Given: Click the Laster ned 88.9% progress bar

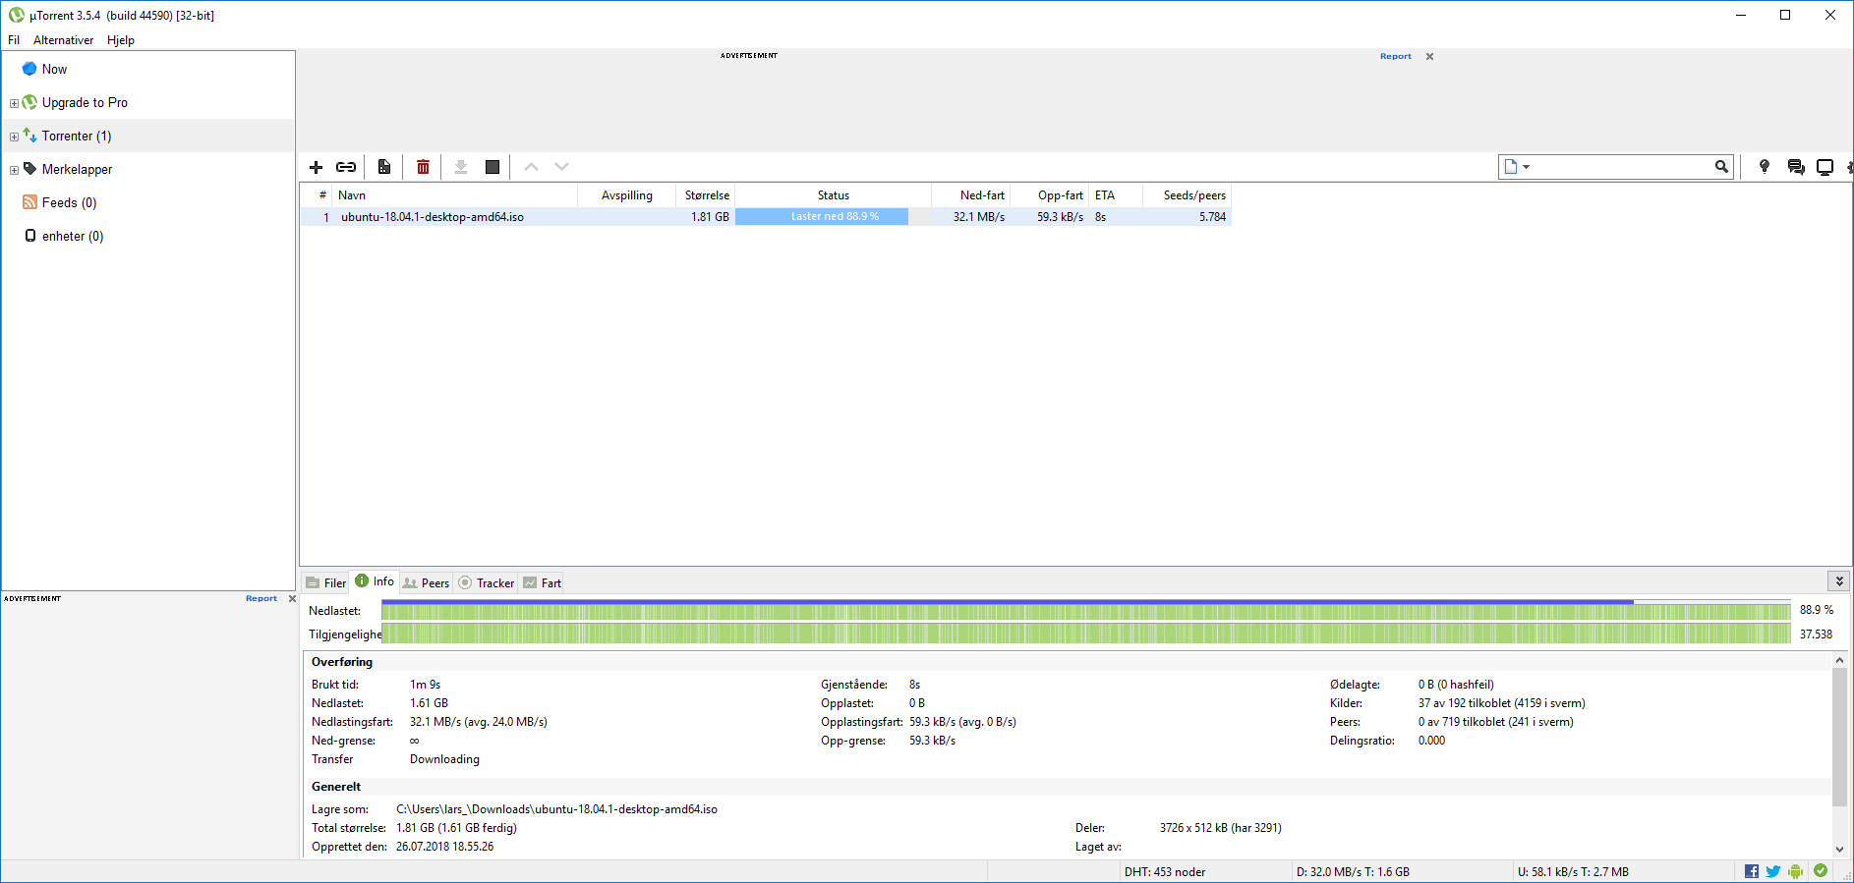Looking at the screenshot, I should point(834,217).
